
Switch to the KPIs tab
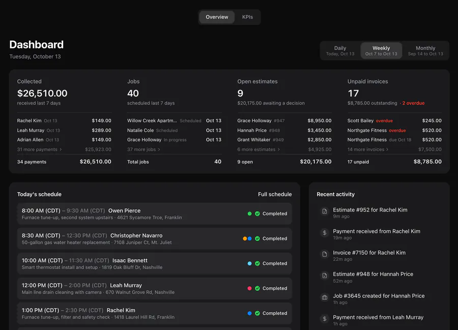pos(247,17)
